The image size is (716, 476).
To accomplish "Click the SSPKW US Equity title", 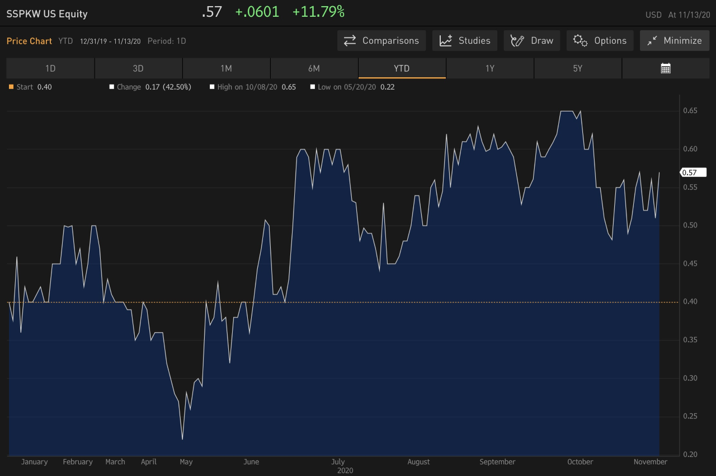I will (x=47, y=14).
